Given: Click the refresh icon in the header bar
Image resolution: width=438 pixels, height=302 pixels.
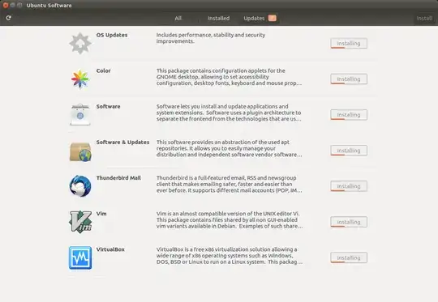Looking at the screenshot, I should click(9, 18).
